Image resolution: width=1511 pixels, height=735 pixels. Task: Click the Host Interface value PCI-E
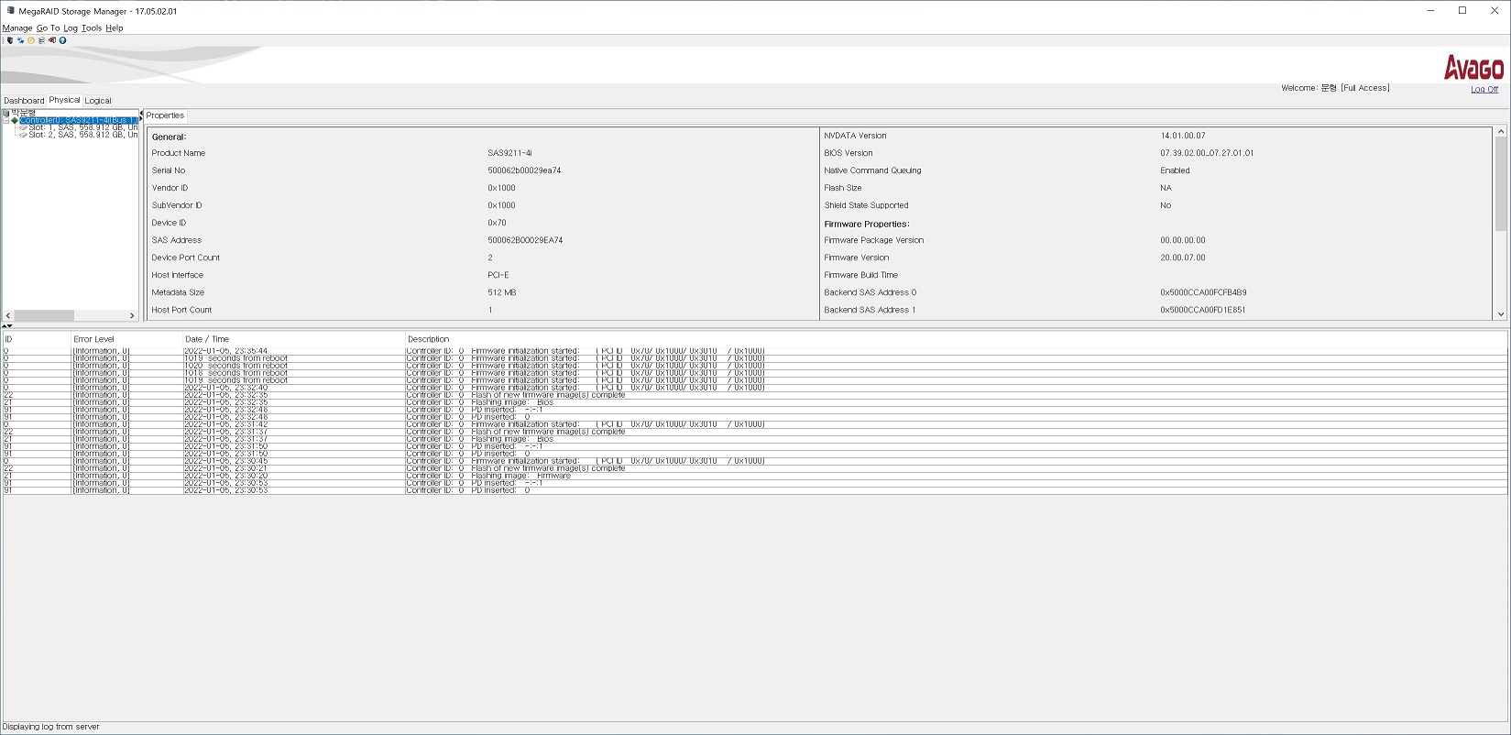(x=498, y=275)
